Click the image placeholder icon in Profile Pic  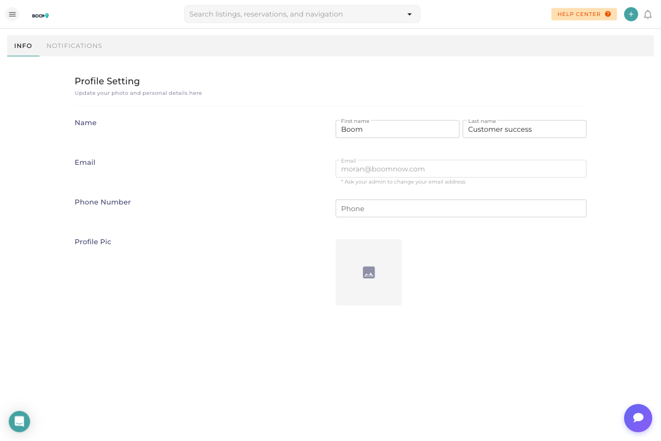click(x=369, y=272)
